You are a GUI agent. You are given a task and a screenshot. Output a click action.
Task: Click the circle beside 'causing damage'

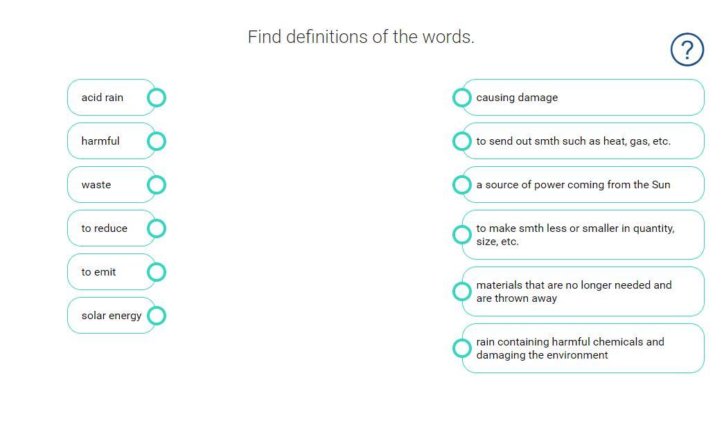[x=461, y=98]
